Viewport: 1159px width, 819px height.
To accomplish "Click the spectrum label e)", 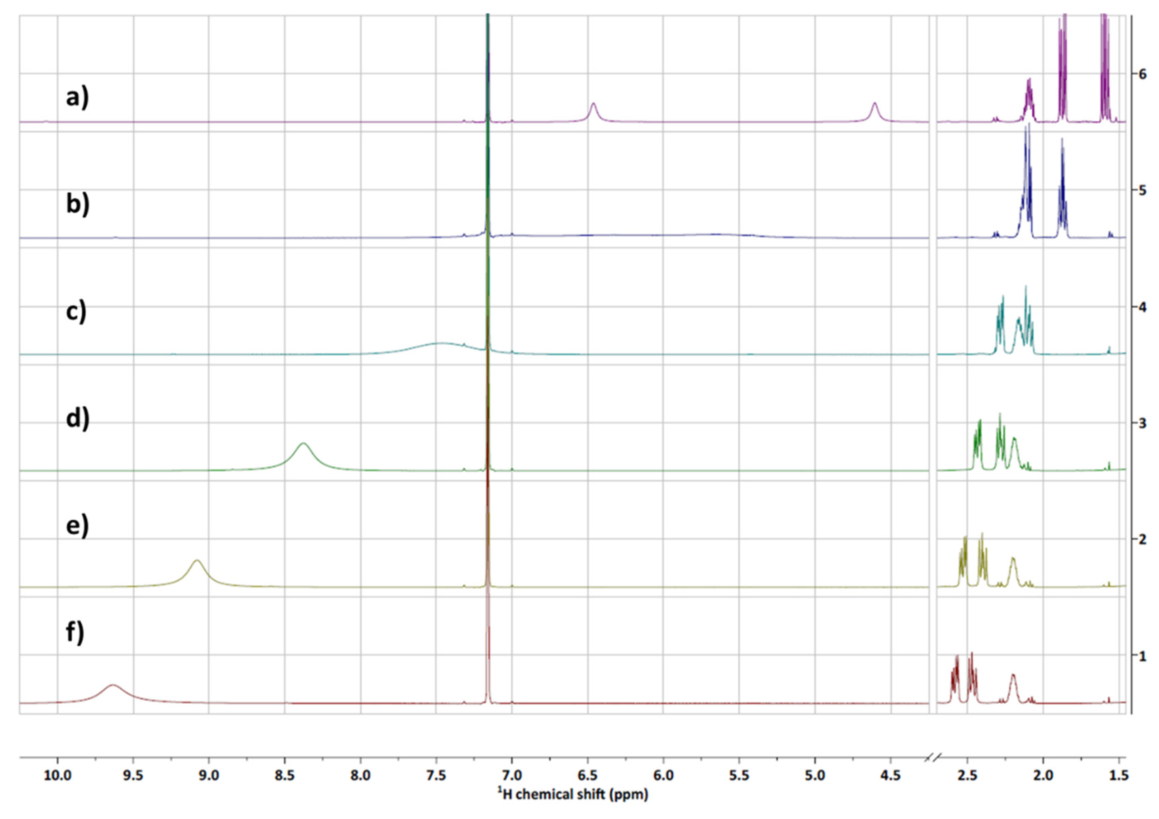I will pyautogui.click(x=77, y=526).
